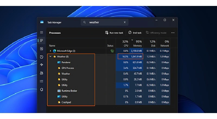
Task: Click the 0.6 MB/s disk value
Action: point(151,80)
